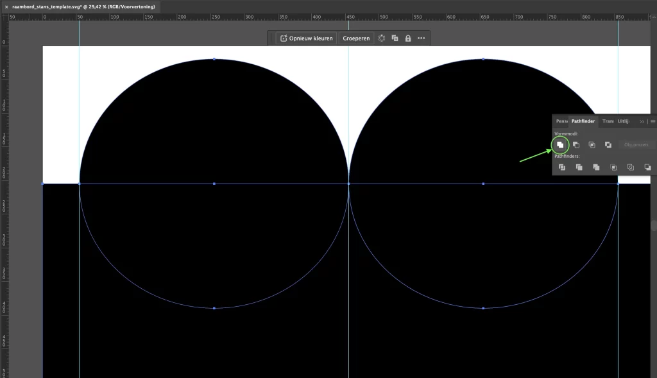This screenshot has height=378, width=657.
Task: Expand hidden panel tabs with double chevron
Action: coord(642,121)
